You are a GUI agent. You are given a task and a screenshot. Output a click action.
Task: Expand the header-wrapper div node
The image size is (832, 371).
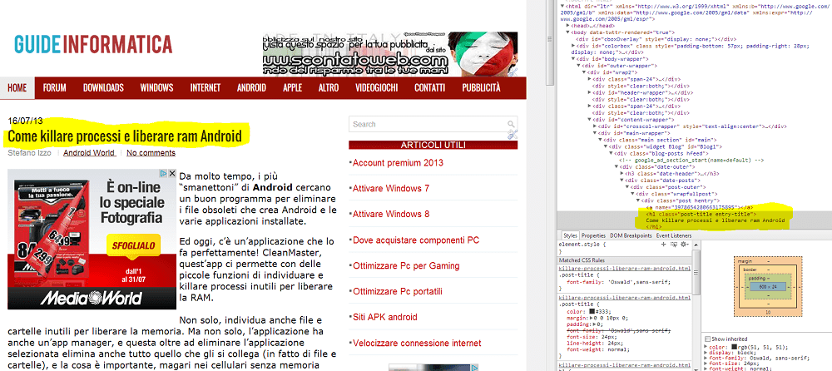pos(590,92)
